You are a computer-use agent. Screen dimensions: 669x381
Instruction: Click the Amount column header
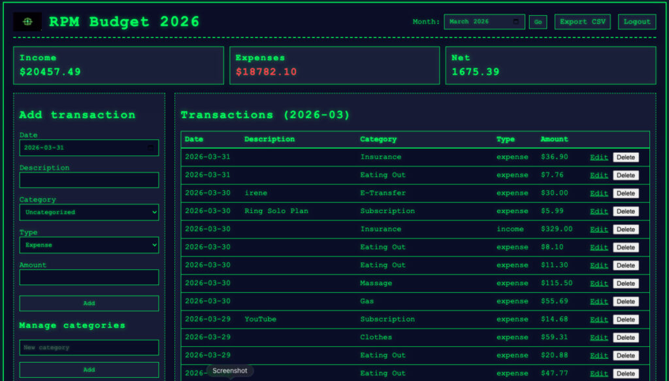click(x=555, y=139)
